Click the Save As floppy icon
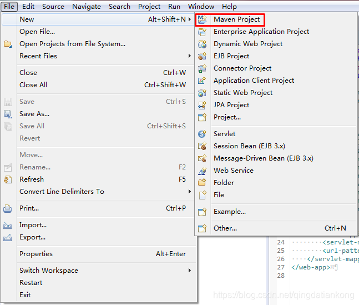The width and height of the screenshot is (359, 305). pos(8,114)
